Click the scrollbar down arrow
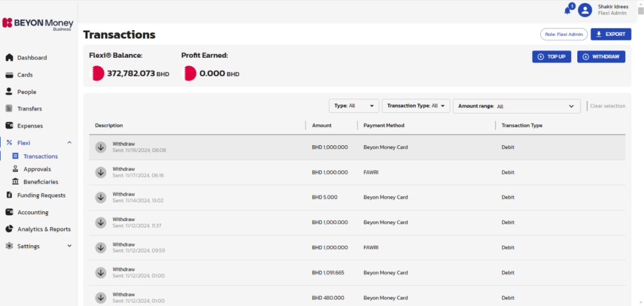This screenshot has height=306, width=644. pos(640,303)
